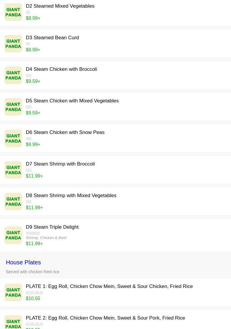The width and height of the screenshot is (231, 329).
Task: Click the logo beside D9 Steam Triple Delight
Action: coord(13,235)
